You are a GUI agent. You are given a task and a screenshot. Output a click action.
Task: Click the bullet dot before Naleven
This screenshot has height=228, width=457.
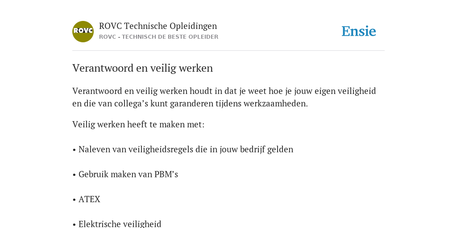click(75, 150)
